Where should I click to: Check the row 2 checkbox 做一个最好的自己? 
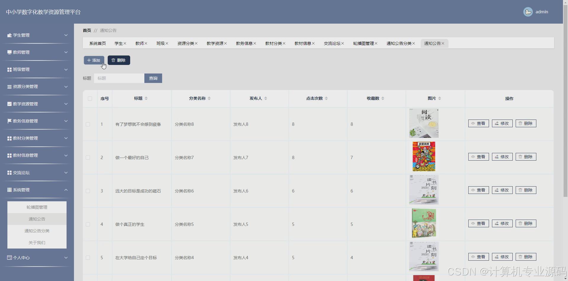coord(88,158)
